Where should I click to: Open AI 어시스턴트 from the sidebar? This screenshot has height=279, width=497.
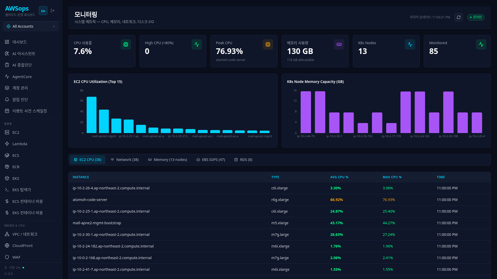31,53
